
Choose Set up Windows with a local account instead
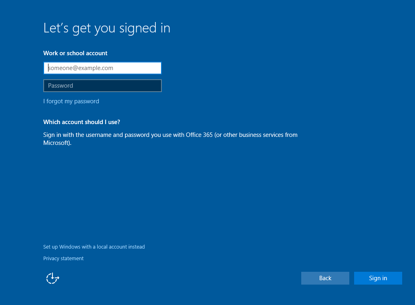tap(94, 247)
